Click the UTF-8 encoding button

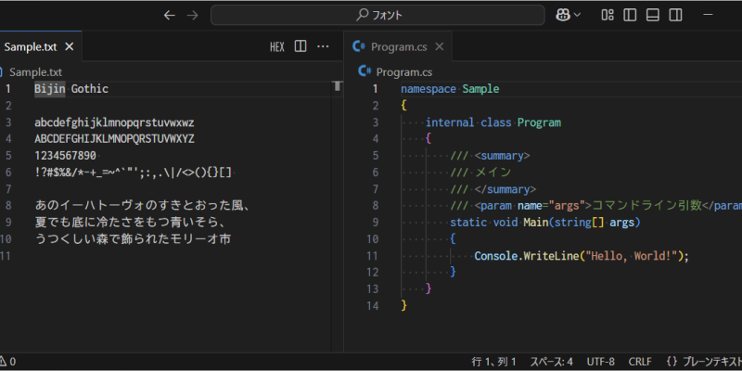(x=601, y=361)
